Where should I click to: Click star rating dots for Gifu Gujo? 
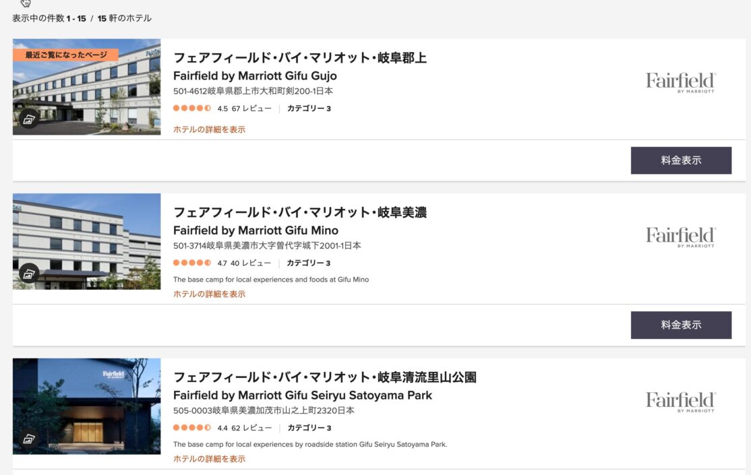tap(192, 108)
